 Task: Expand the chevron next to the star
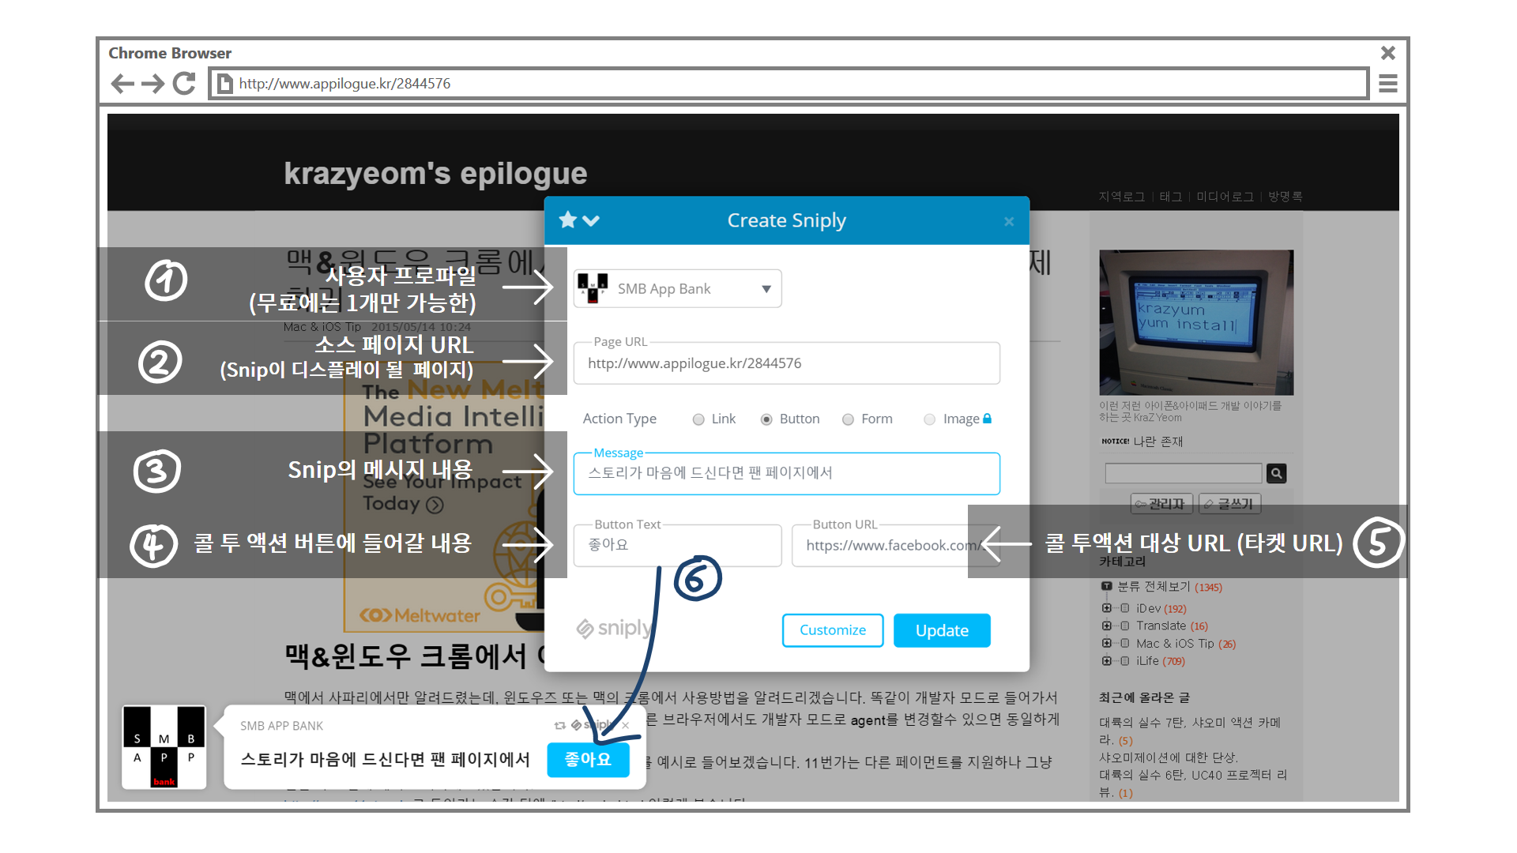click(591, 220)
